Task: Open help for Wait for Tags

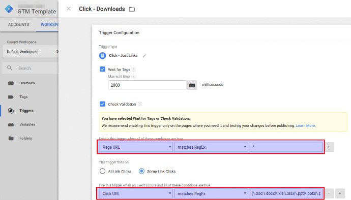Action: click(134, 70)
